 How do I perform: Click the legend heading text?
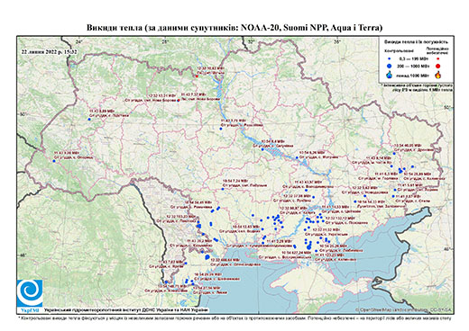pyautogui.click(x=416, y=42)
